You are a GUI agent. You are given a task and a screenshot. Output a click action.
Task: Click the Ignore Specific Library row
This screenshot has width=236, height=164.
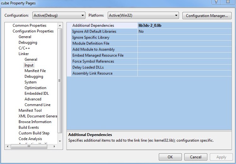pyautogui.click(x=149, y=37)
